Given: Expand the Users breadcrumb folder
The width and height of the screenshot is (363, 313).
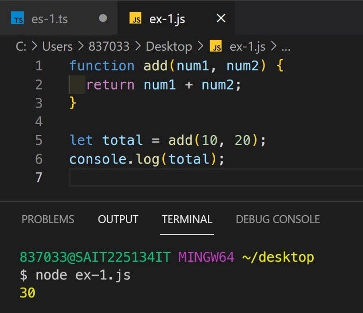Looking at the screenshot, I should [x=57, y=47].
